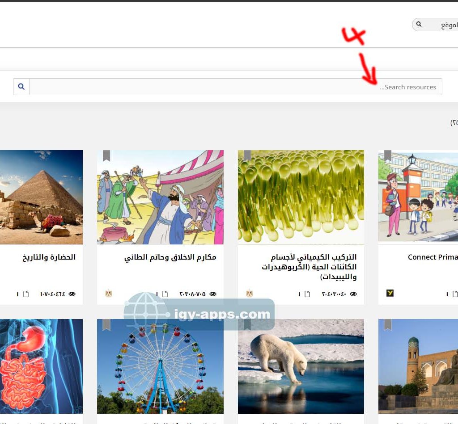Open the Connect Primary resource title
Viewport: 458px width, 424px height.
tap(432, 257)
